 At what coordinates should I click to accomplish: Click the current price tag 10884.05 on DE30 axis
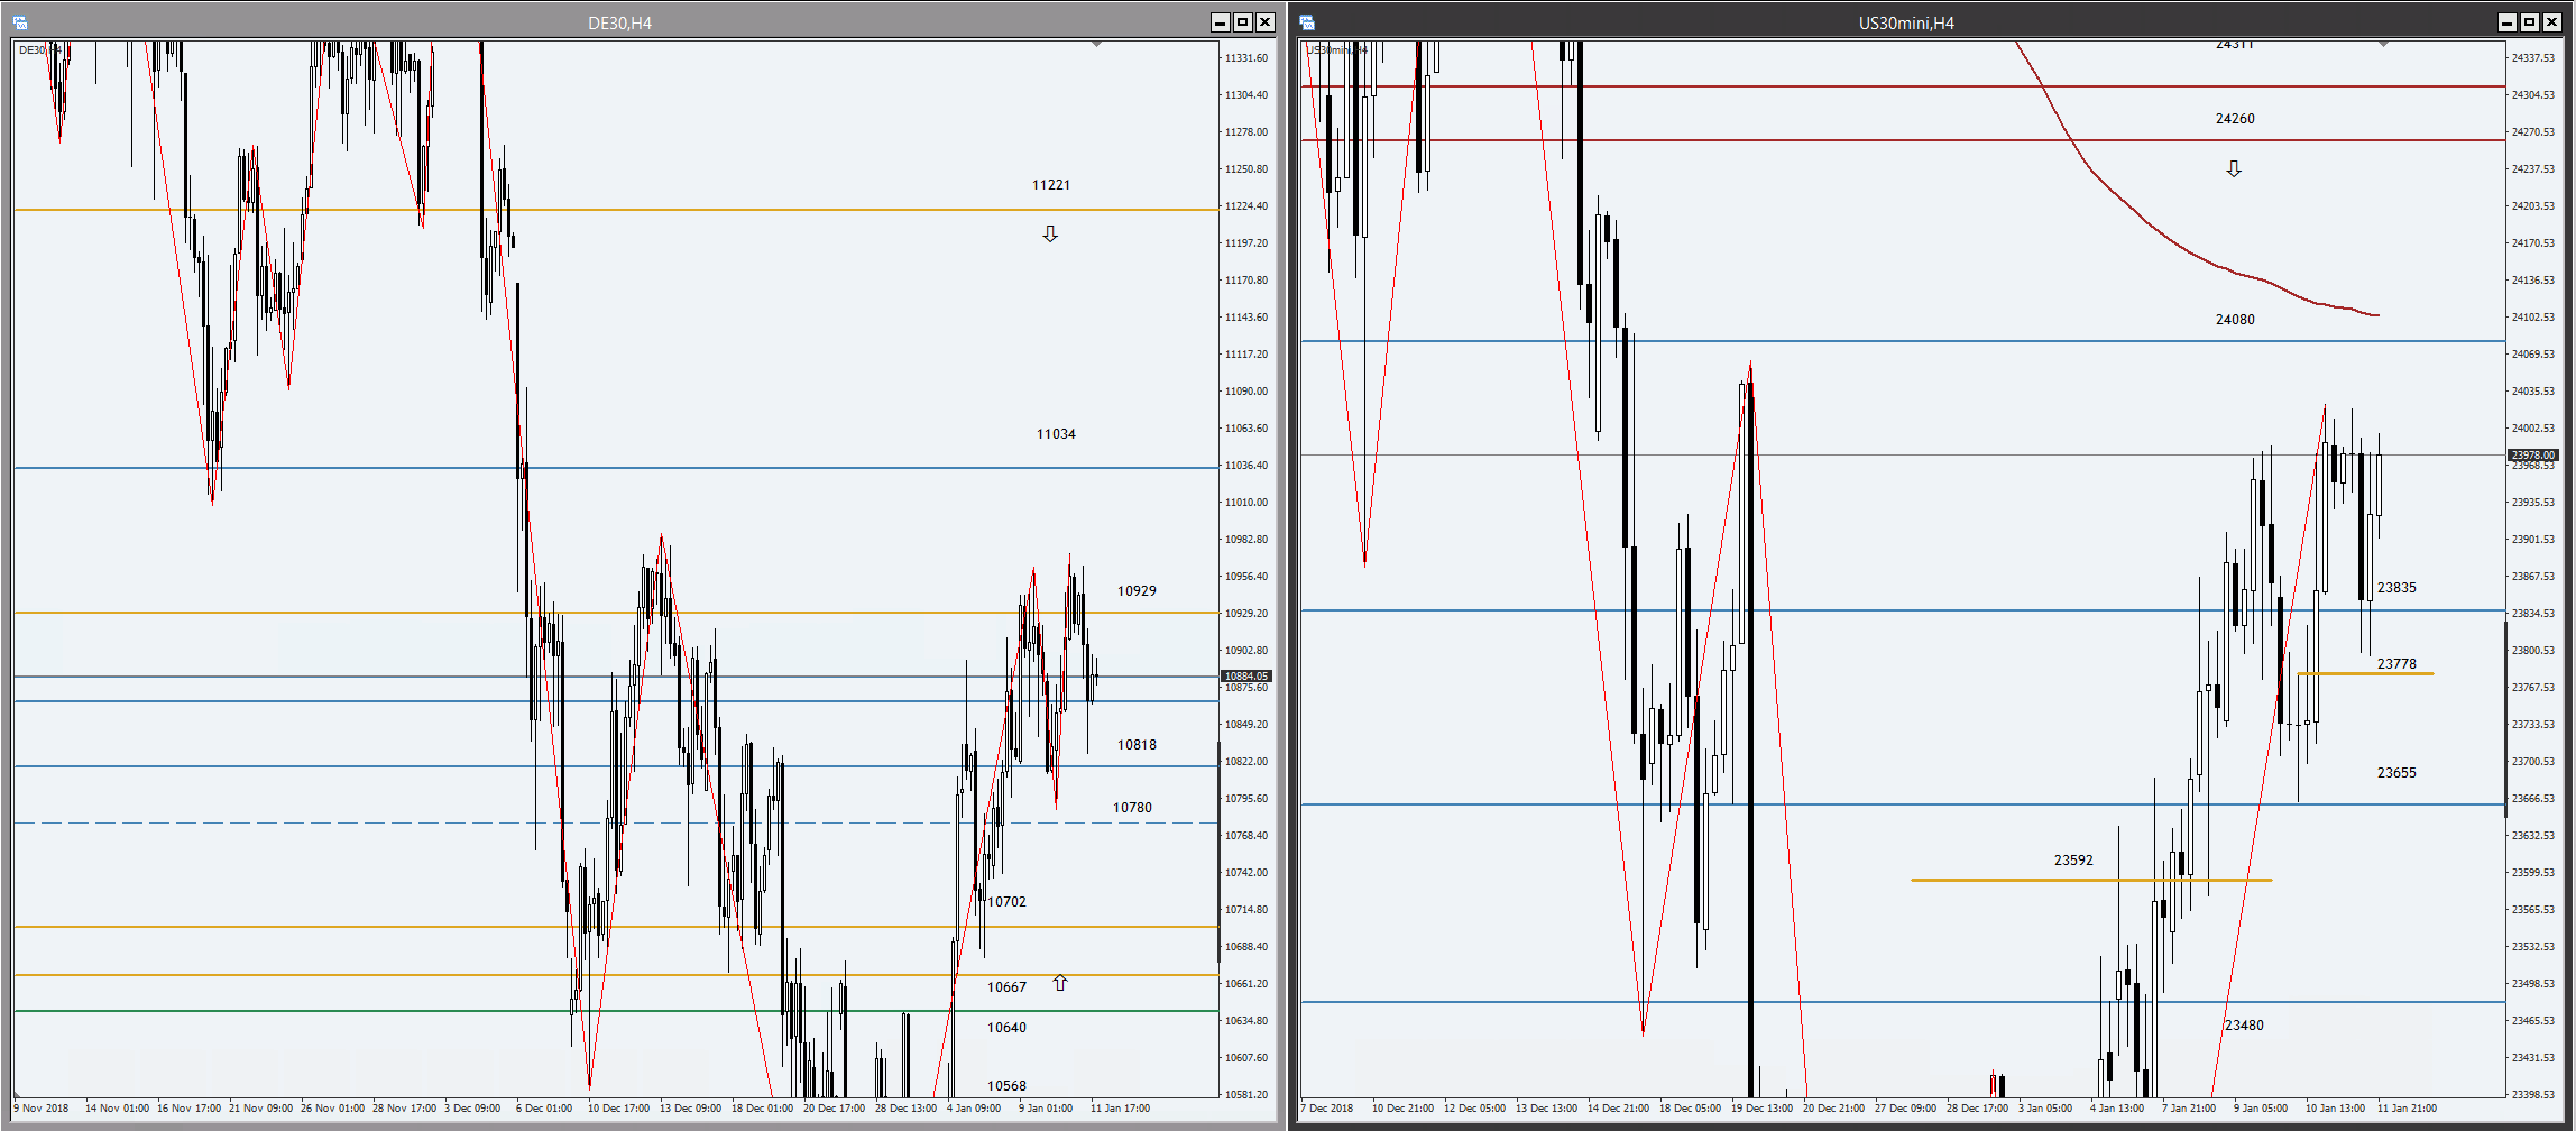click(x=1246, y=676)
